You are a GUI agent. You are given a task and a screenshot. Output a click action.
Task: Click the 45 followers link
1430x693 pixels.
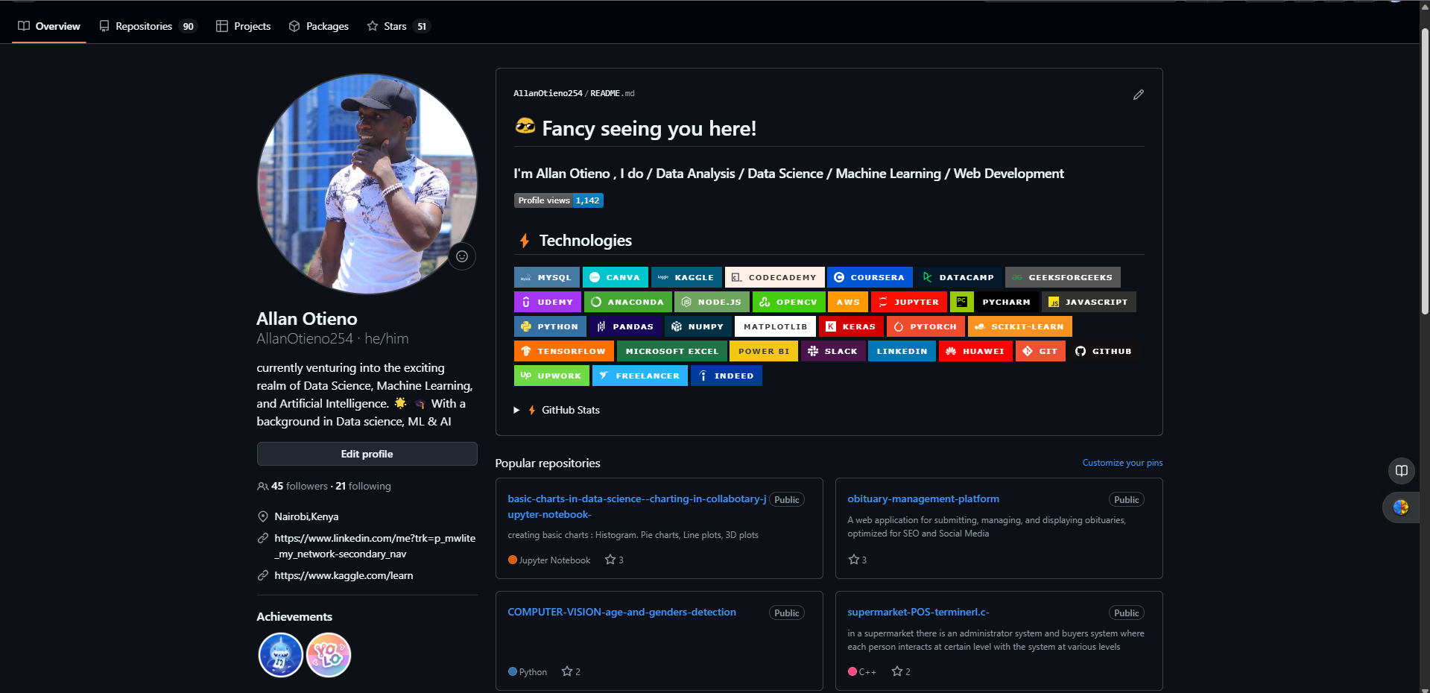click(x=299, y=486)
